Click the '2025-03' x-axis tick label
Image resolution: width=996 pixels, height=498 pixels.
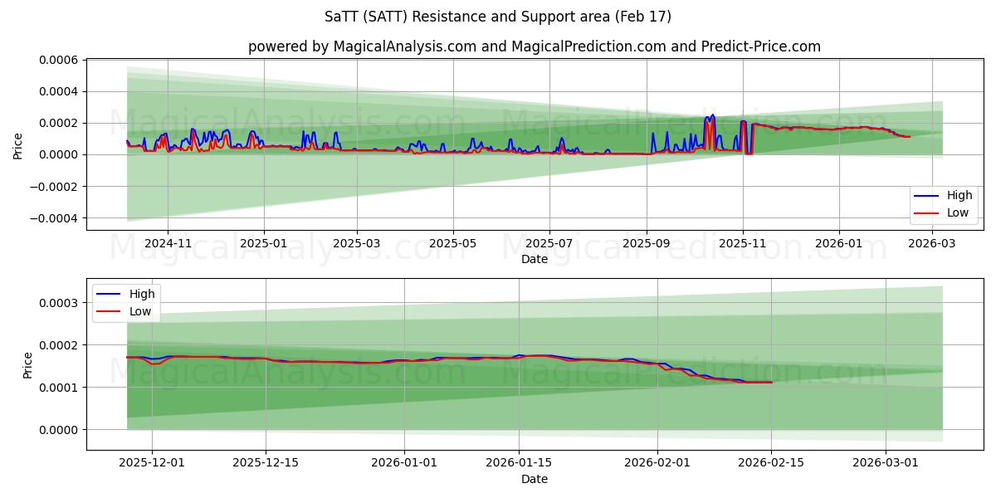click(x=357, y=245)
